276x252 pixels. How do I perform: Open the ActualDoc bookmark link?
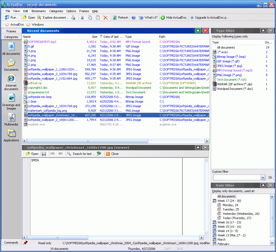point(15,25)
